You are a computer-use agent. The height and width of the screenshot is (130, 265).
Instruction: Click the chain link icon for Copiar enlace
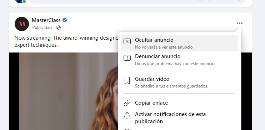[x=127, y=103]
